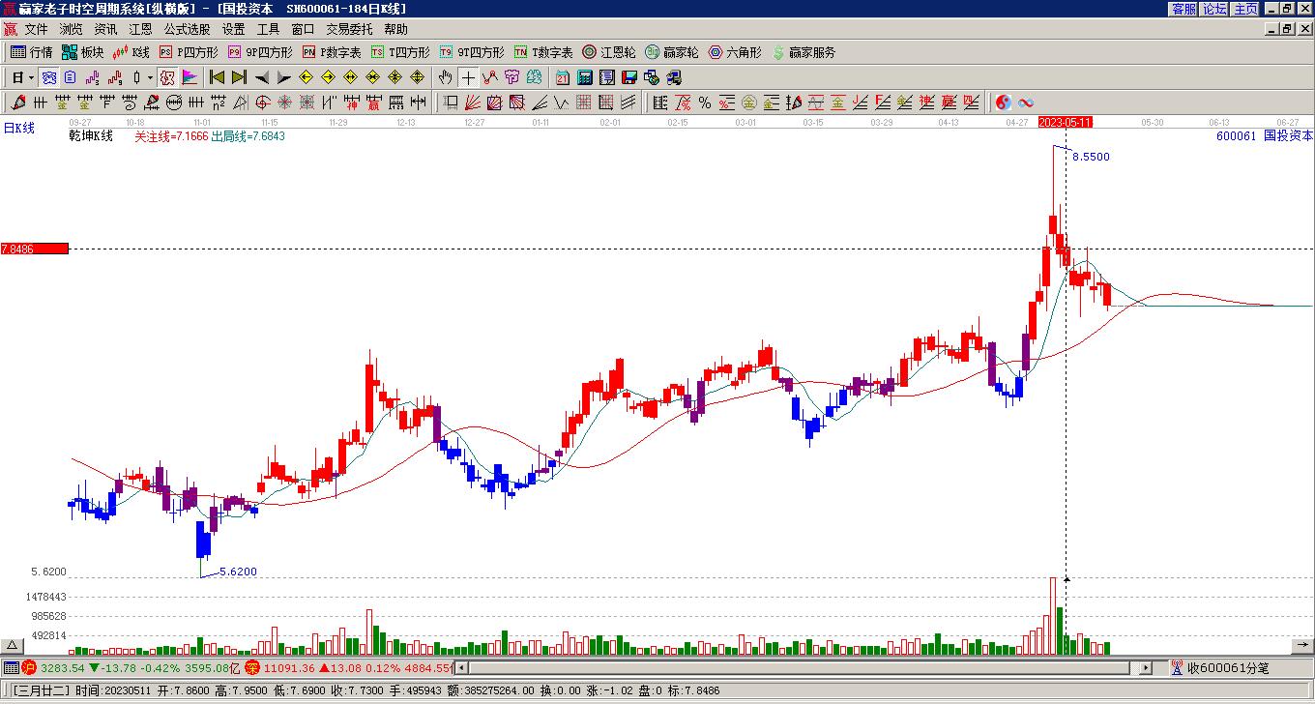Open 赢家服务 service panel
The width and height of the screenshot is (1315, 704).
pos(804,52)
